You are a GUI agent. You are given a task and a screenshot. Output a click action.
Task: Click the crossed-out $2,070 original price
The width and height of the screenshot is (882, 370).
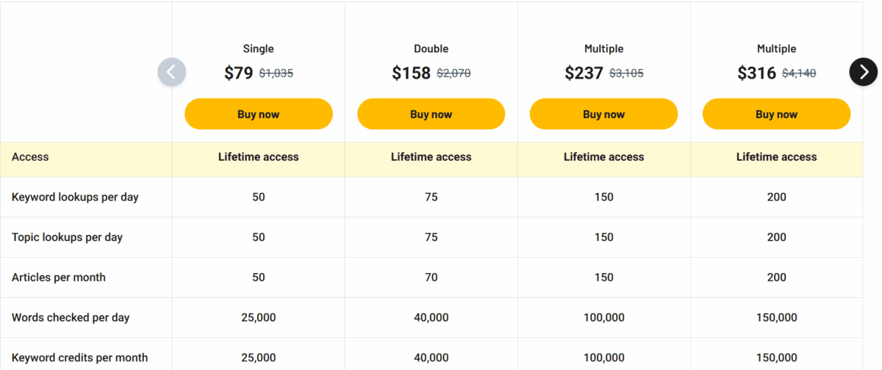(x=453, y=73)
